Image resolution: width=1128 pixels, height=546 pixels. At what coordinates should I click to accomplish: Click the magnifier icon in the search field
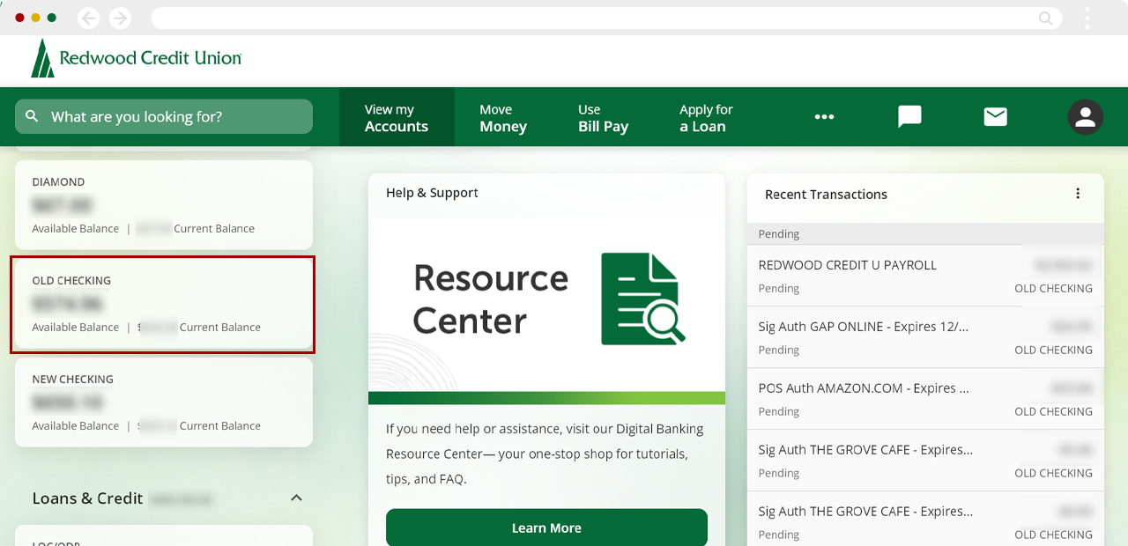pyautogui.click(x=32, y=116)
